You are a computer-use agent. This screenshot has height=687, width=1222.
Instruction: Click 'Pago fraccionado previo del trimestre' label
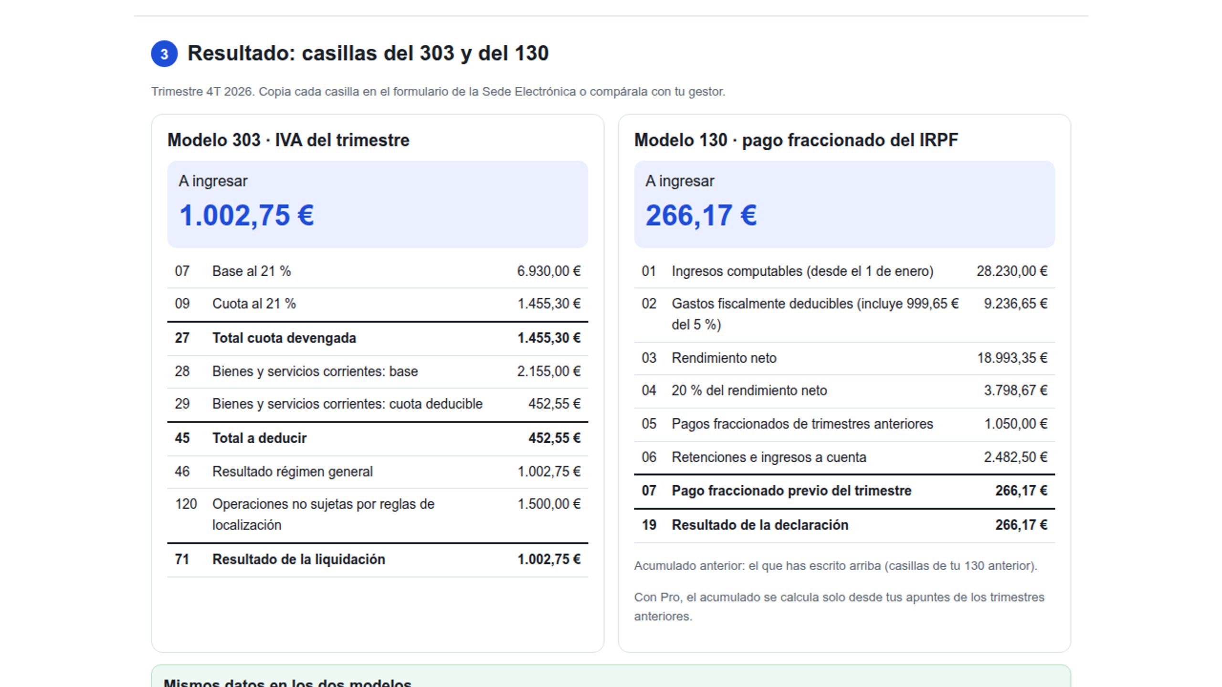coord(791,490)
